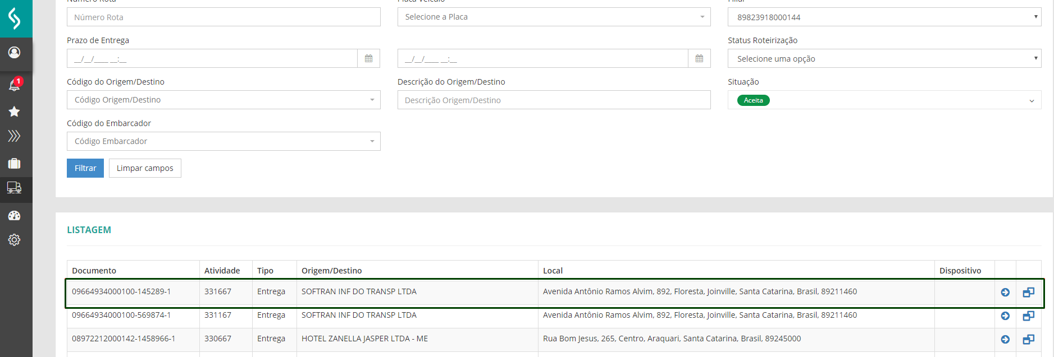Open the briefcase icon in sidebar

[15, 163]
